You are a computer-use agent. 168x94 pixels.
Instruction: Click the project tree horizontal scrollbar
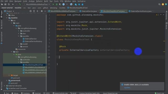[19, 91]
